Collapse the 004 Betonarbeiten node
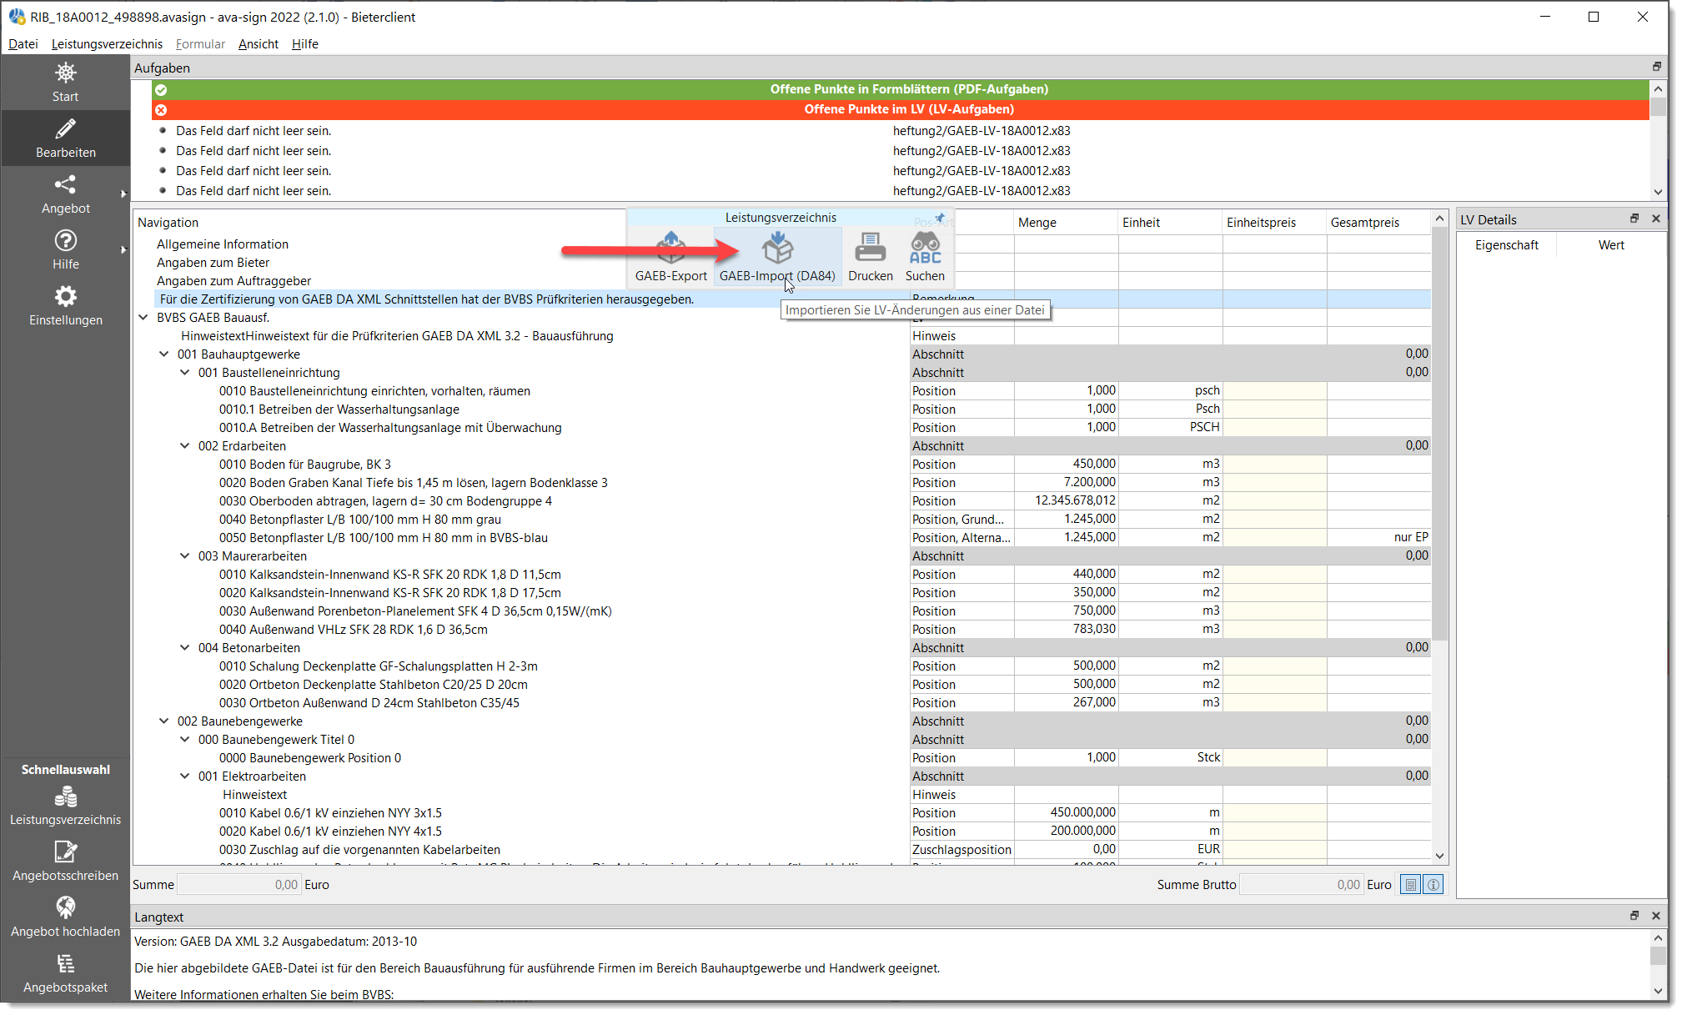The height and width of the screenshot is (1015, 1682). click(185, 647)
